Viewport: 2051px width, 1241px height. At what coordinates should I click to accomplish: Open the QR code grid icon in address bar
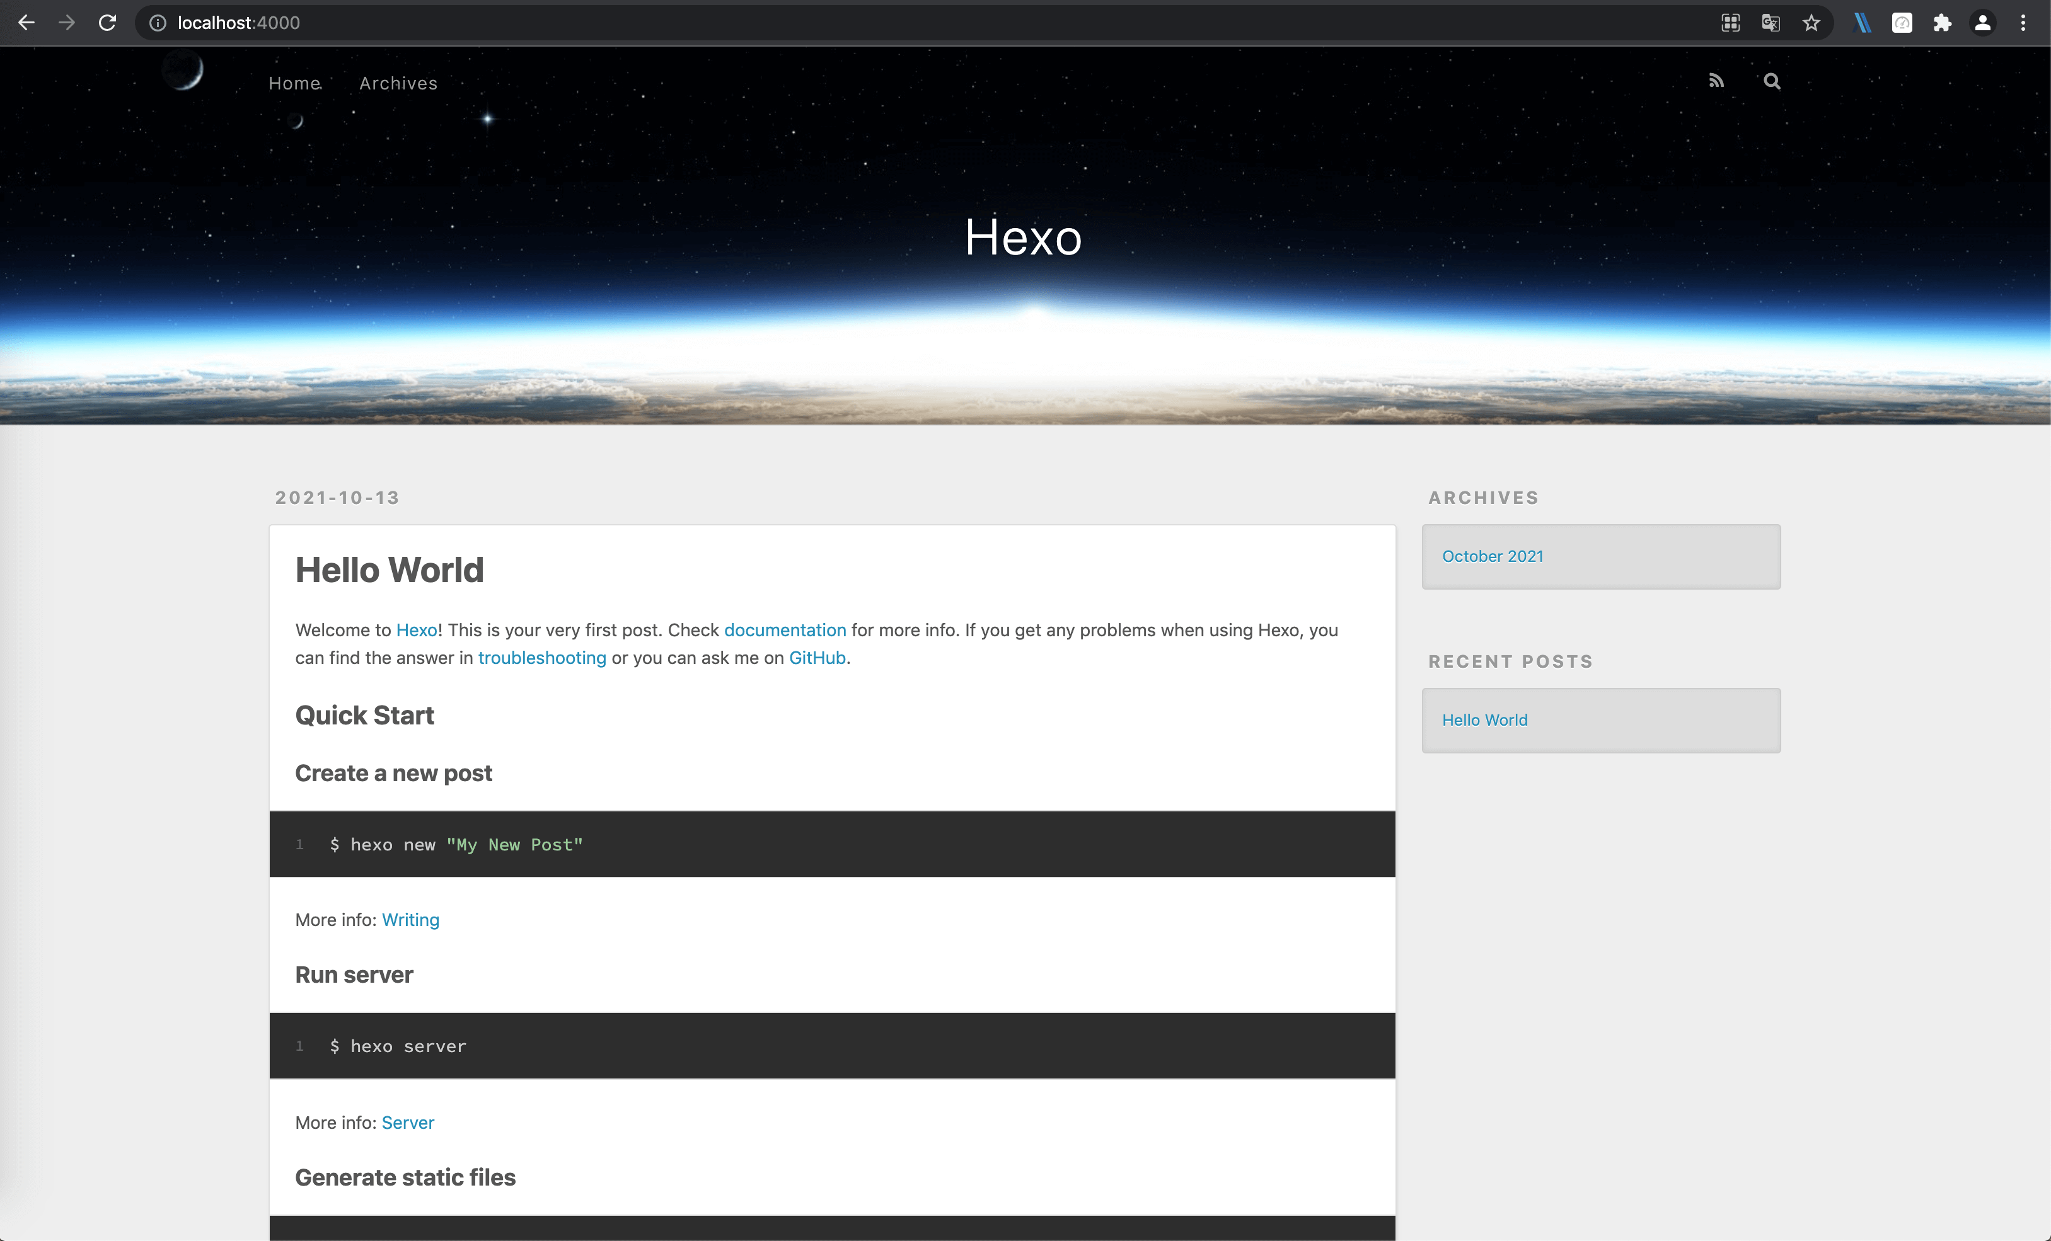point(1731,23)
